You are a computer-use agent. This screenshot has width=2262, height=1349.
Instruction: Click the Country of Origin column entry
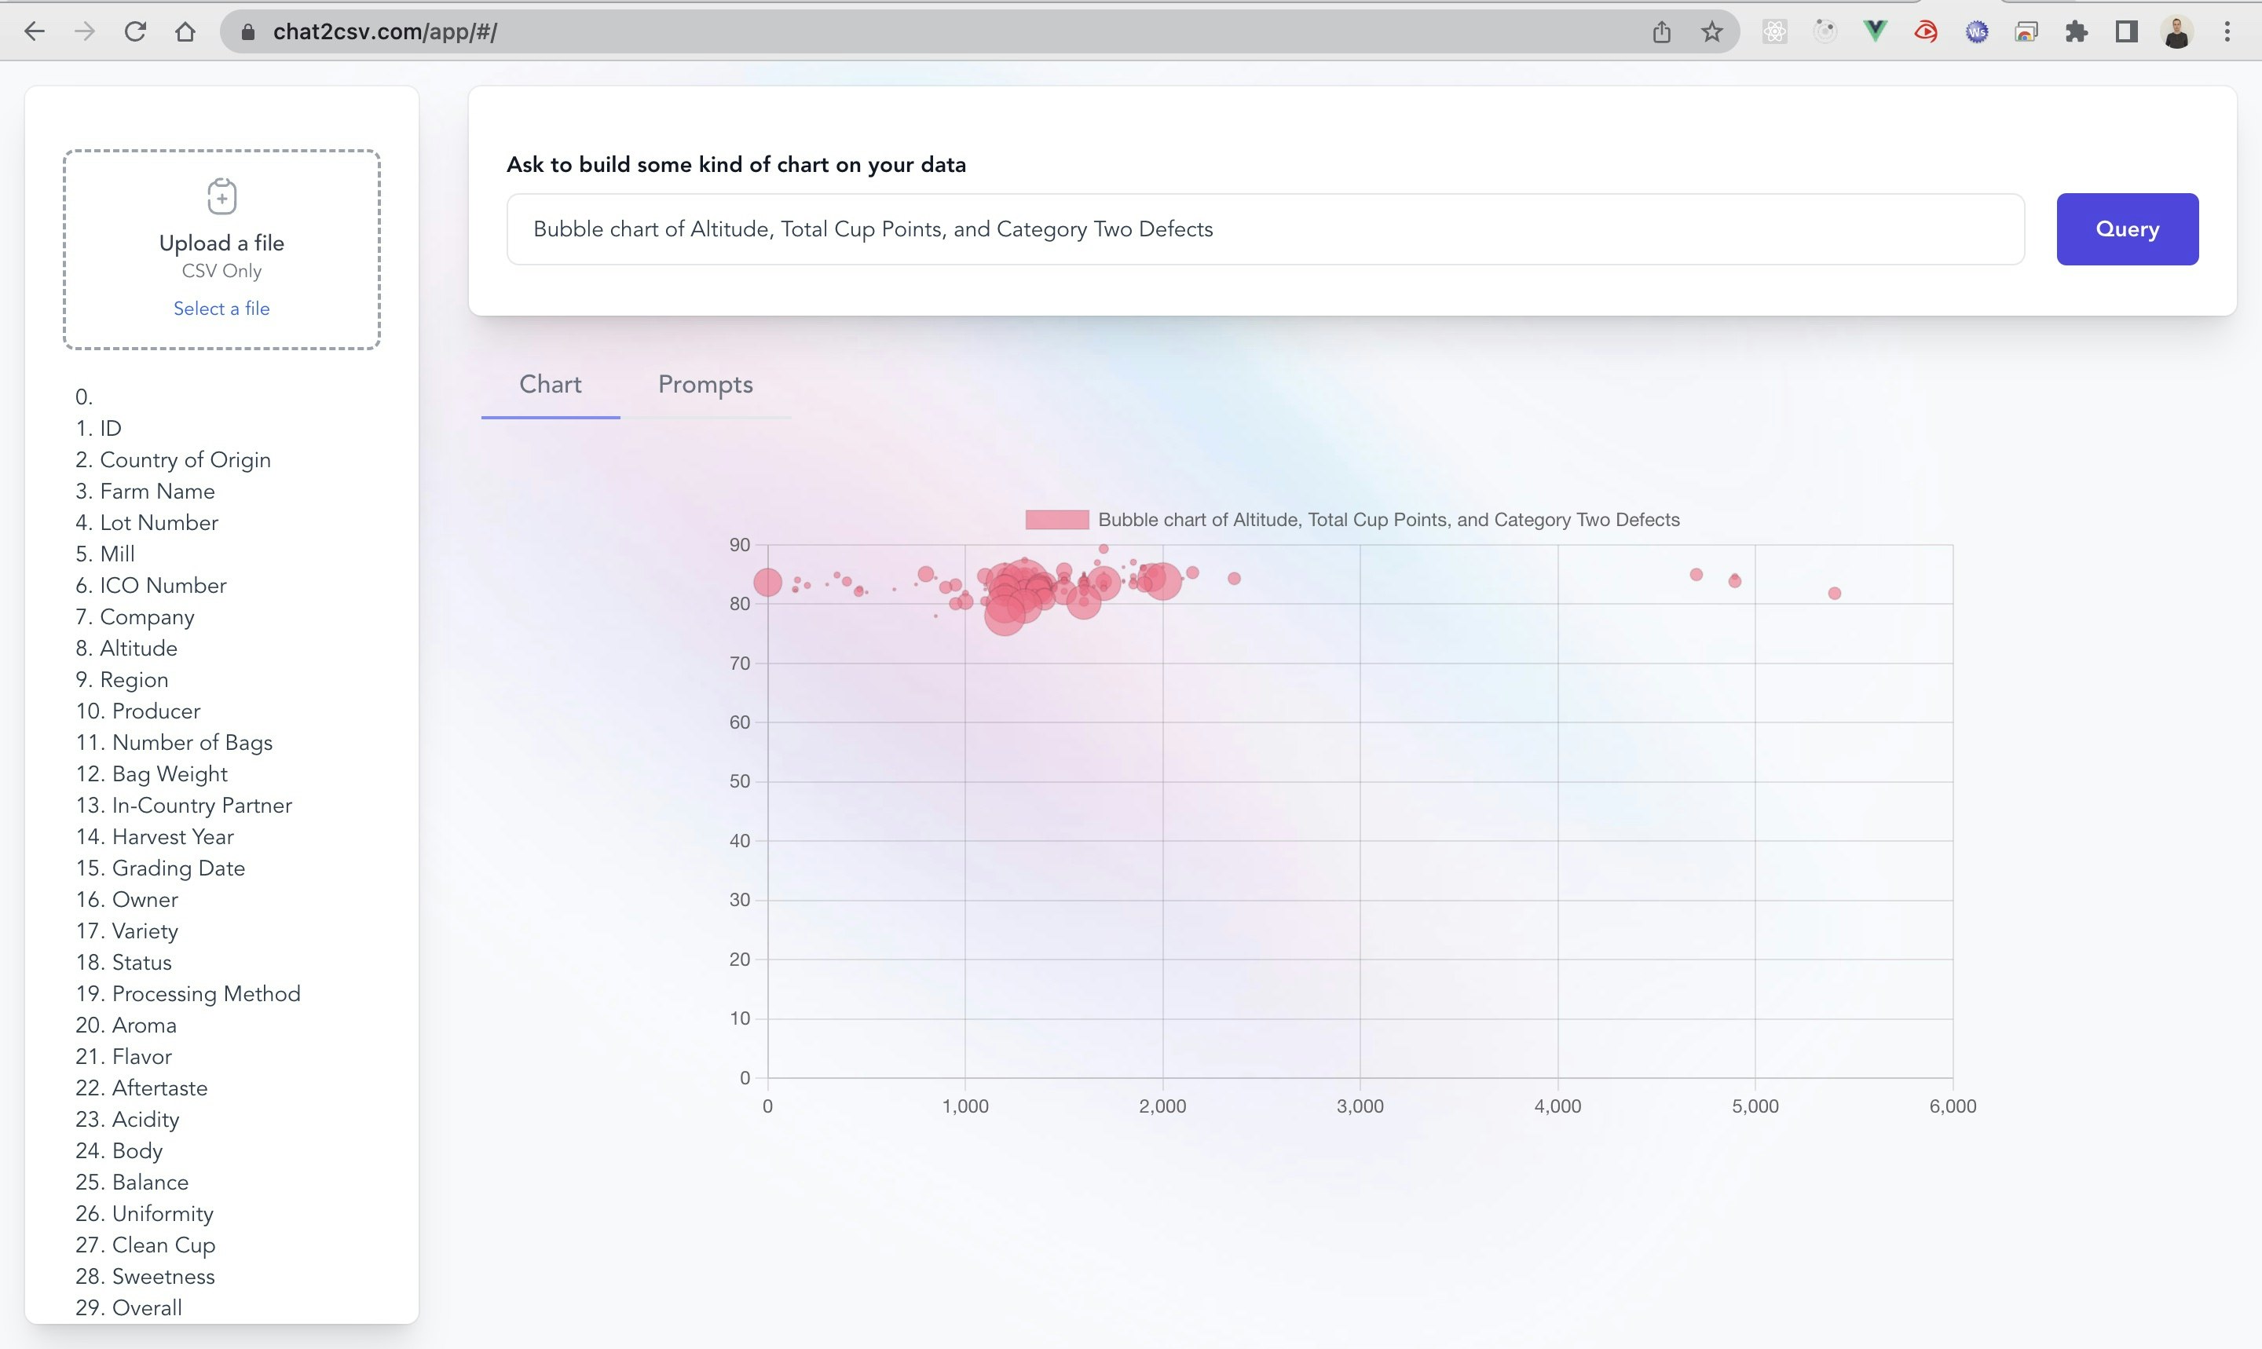click(185, 460)
